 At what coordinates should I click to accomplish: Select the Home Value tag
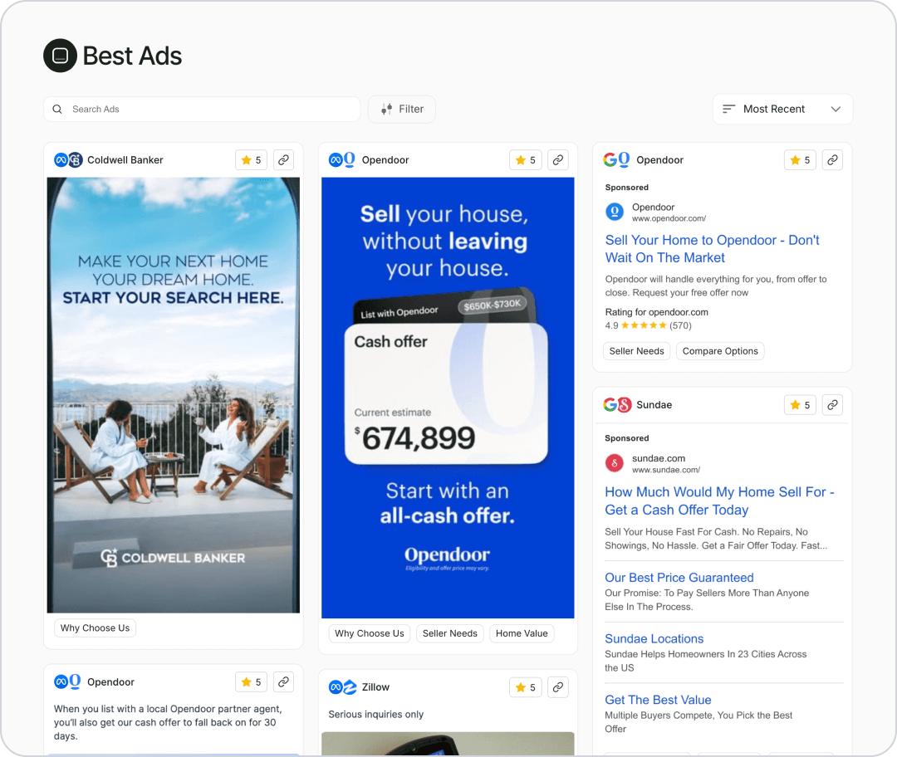(522, 633)
